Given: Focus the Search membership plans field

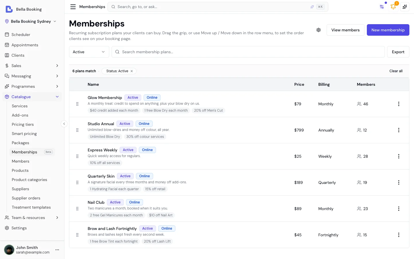Looking at the screenshot, I should (x=248, y=52).
